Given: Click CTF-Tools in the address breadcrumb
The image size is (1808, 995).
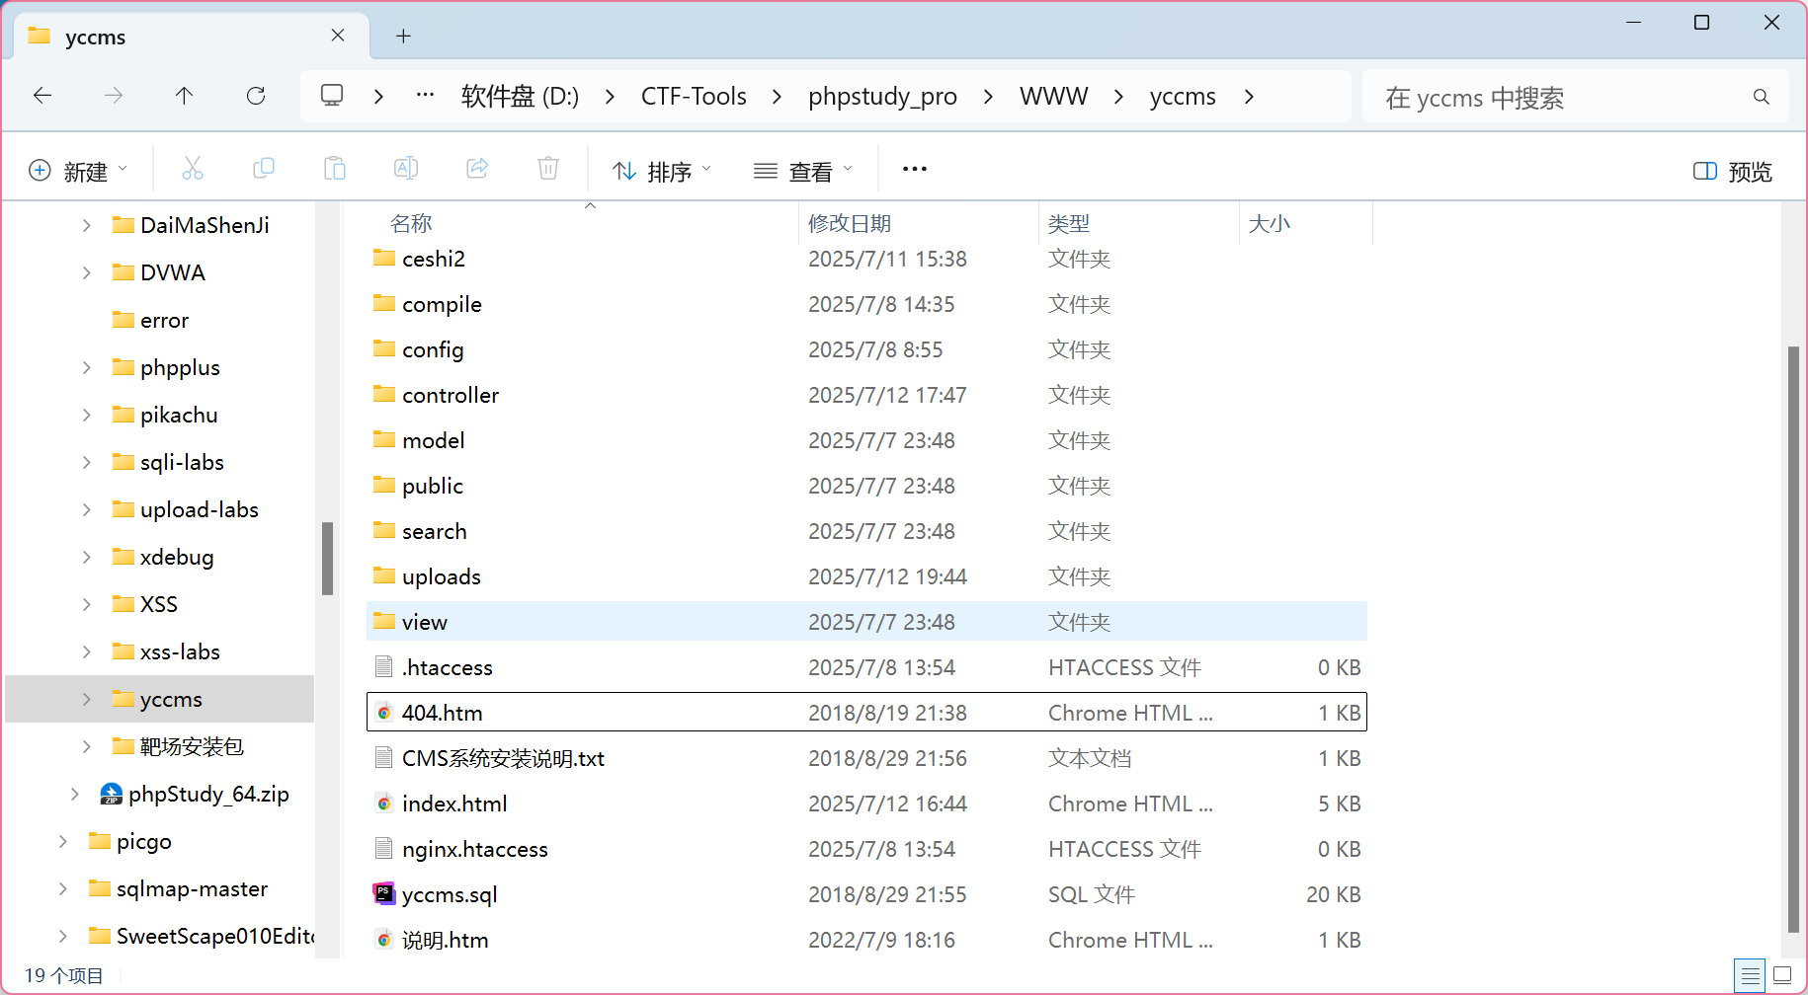Looking at the screenshot, I should tap(694, 96).
